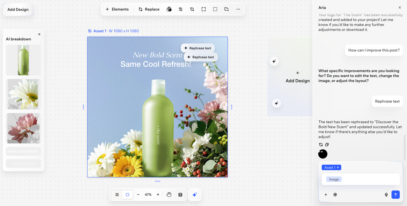Click the 'New Bold Scent' heading on canvas
407x206 pixels.
(x=158, y=55)
